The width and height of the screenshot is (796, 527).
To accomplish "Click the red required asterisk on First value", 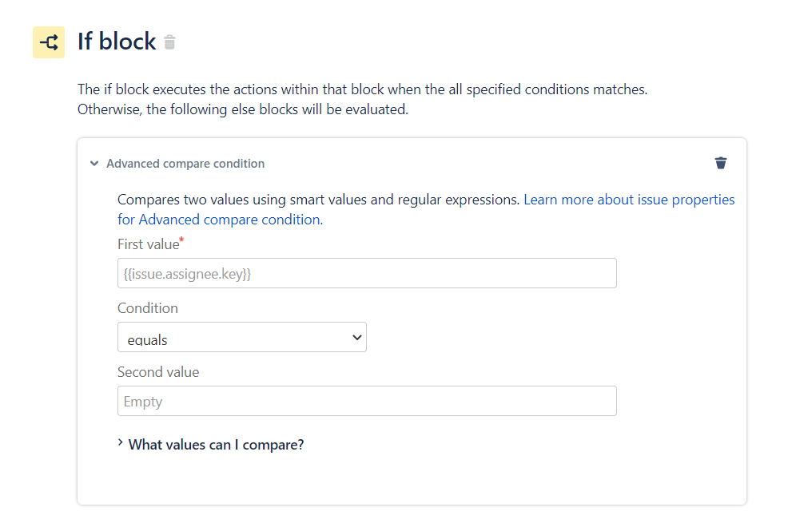I will [x=181, y=240].
